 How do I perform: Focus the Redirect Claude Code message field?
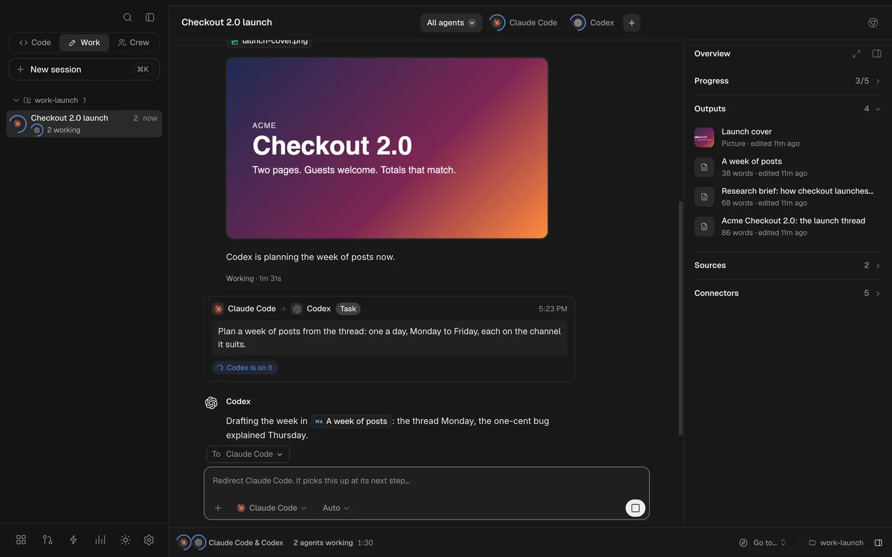[x=427, y=481]
